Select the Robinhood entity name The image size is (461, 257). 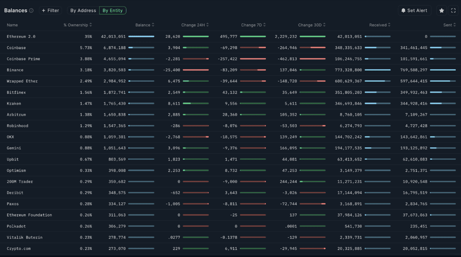click(17, 126)
